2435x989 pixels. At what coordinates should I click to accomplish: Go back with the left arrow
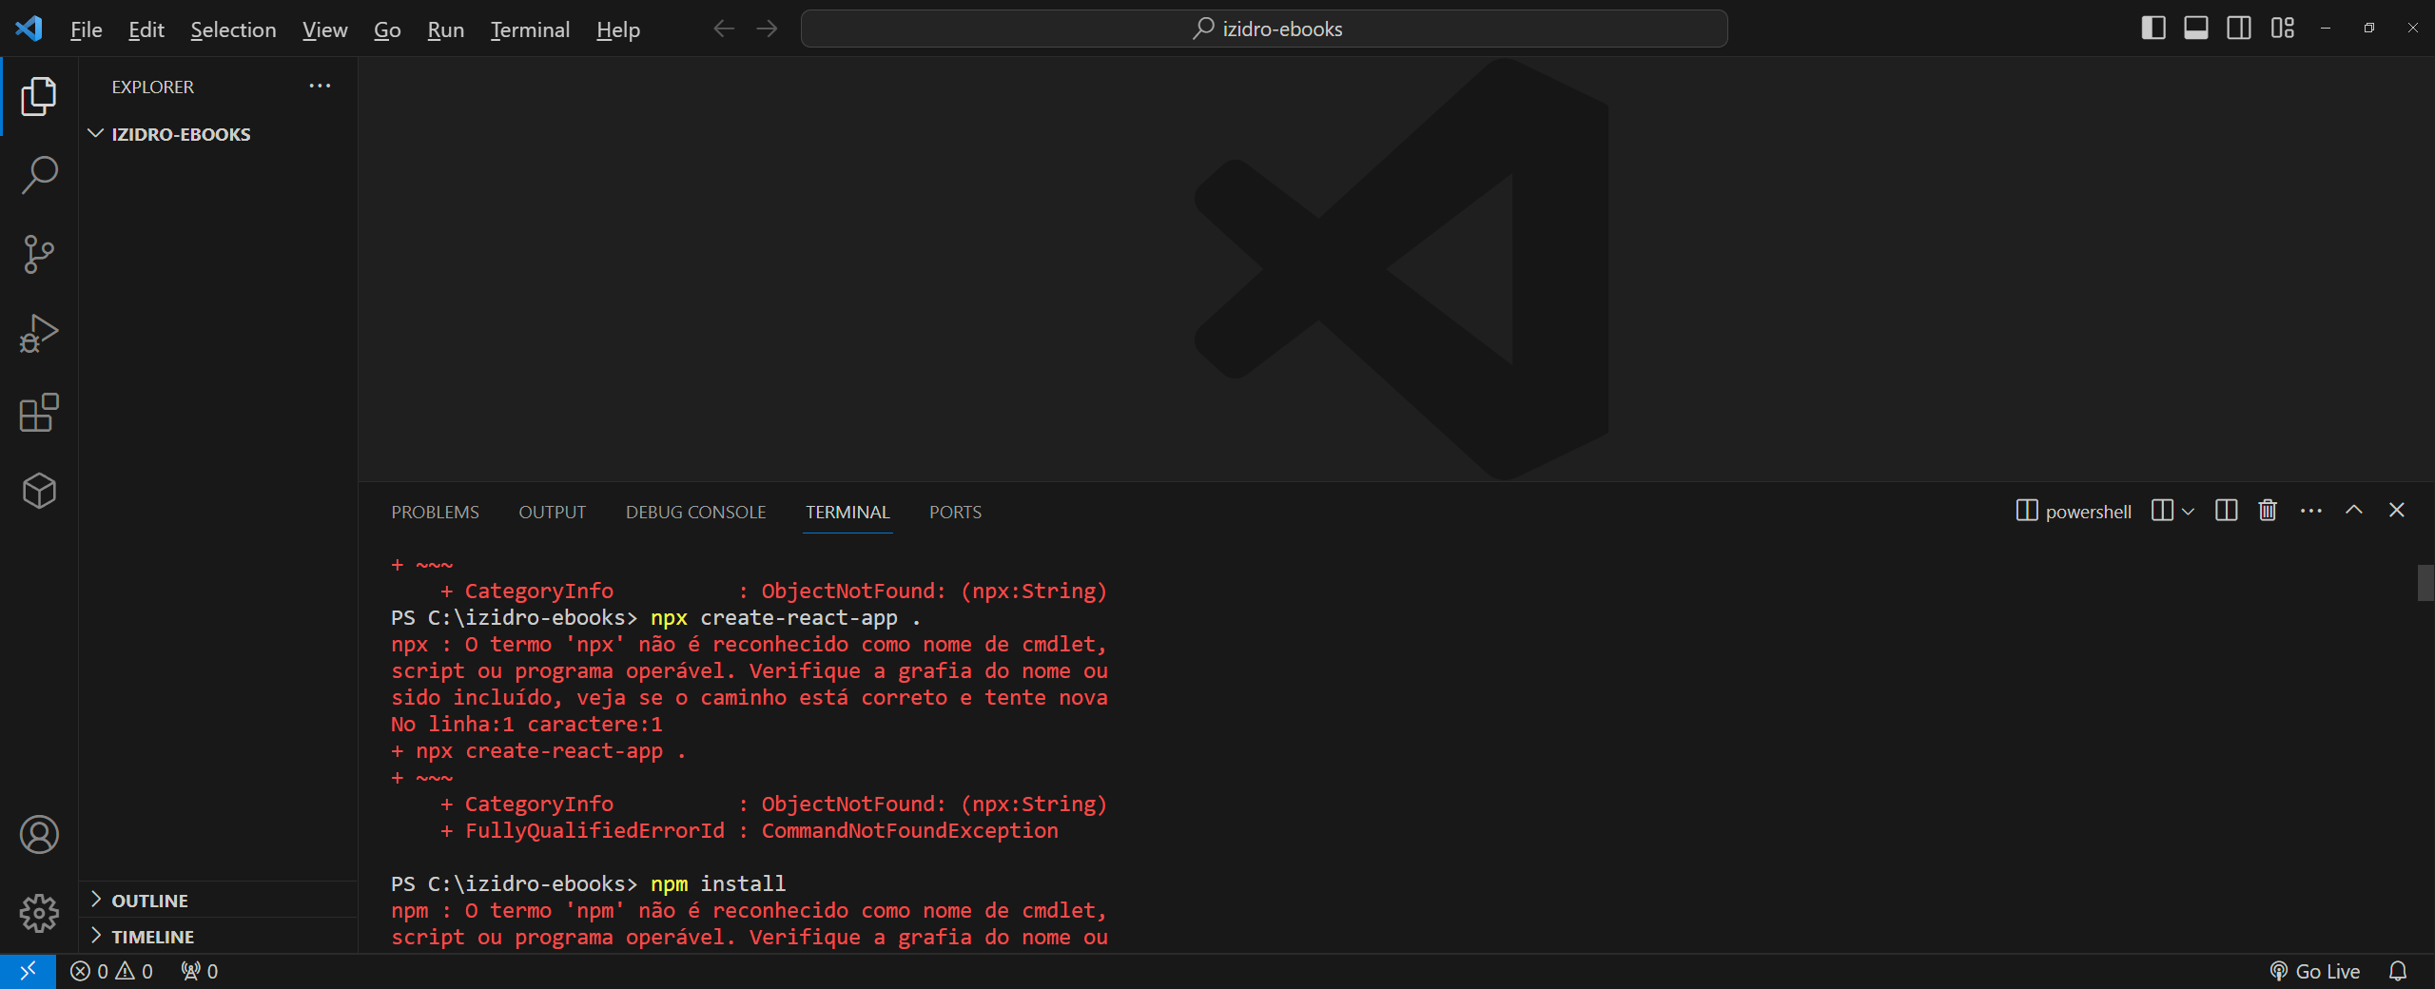click(724, 29)
